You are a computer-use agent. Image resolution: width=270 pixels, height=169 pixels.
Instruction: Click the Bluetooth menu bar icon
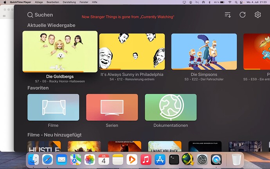coord(210,2)
